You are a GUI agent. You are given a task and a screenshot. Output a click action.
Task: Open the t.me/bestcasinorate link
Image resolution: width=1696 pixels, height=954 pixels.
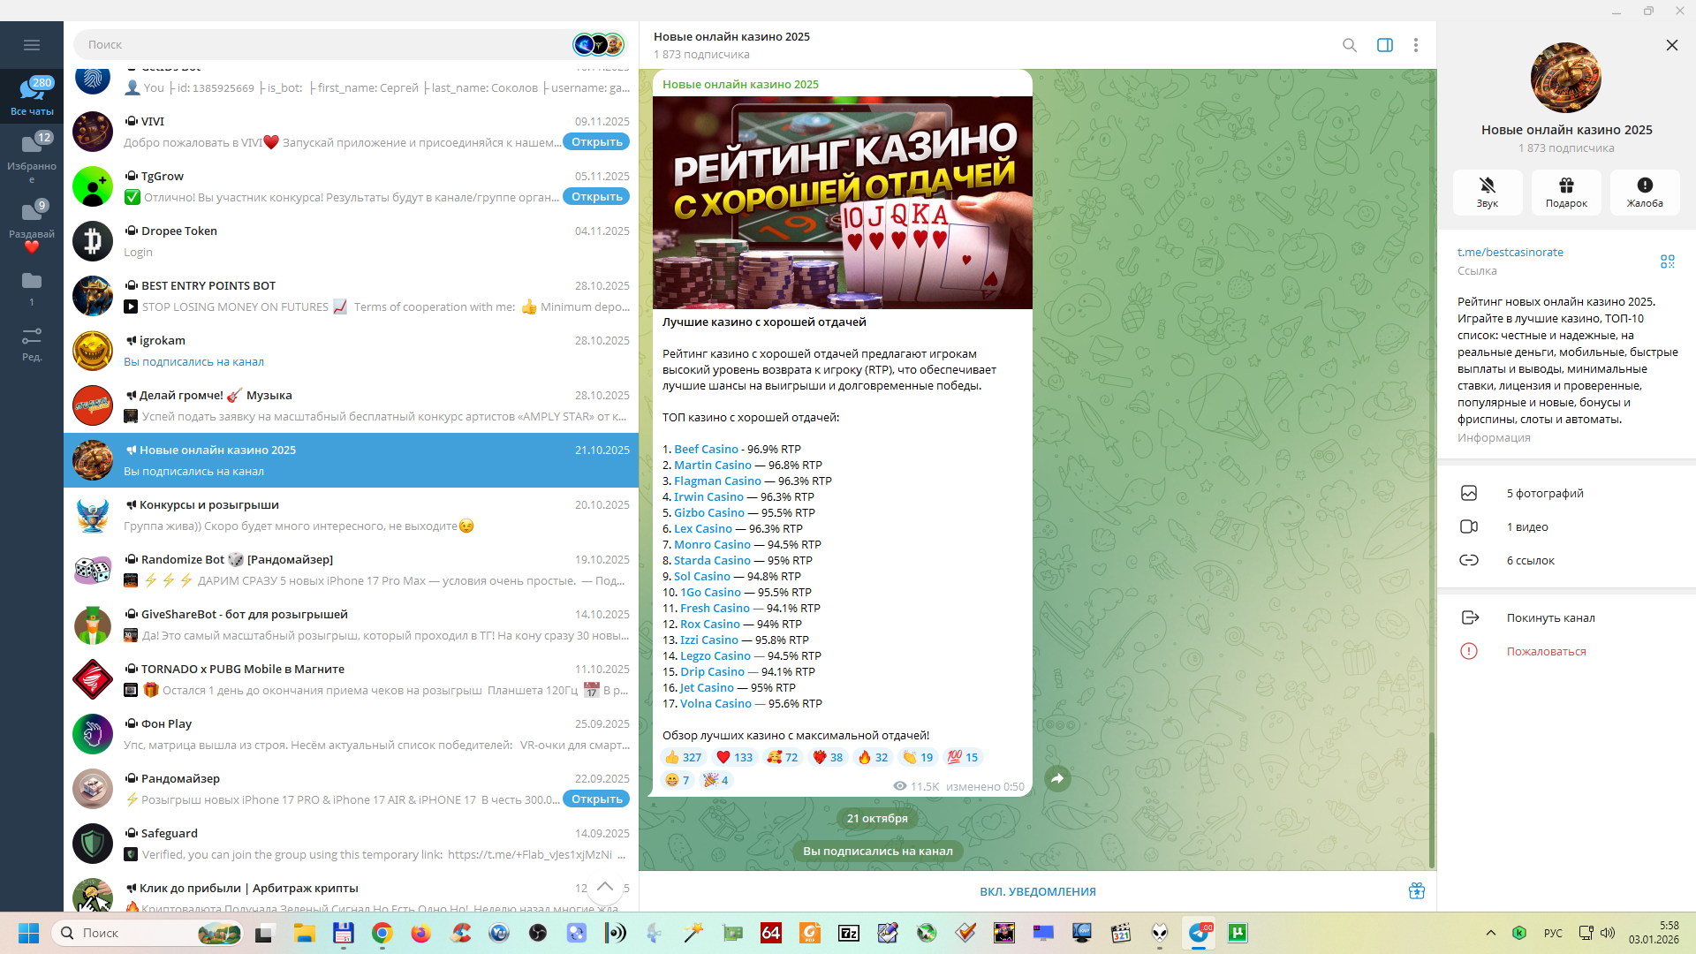(1510, 253)
